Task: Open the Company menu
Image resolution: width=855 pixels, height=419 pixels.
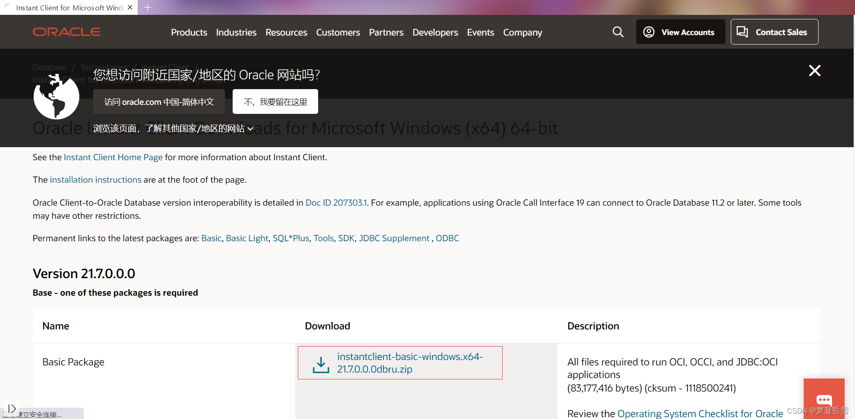Action: coord(522,32)
